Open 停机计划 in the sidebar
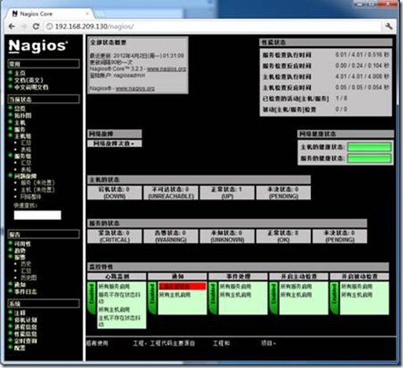The image size is (403, 368). pyautogui.click(x=26, y=320)
